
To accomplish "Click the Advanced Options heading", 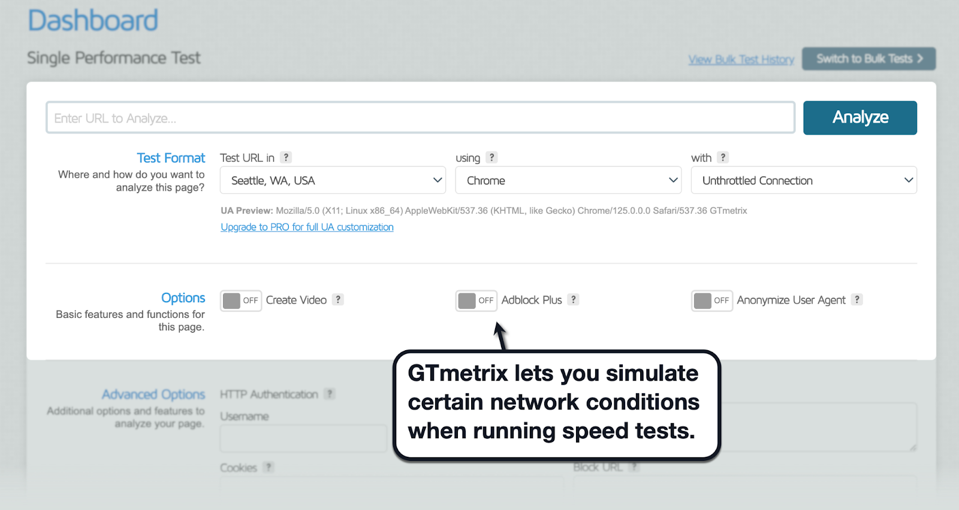I will [153, 394].
